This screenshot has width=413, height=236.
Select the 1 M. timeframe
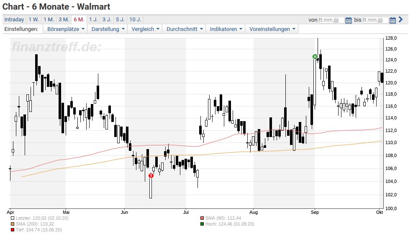tap(49, 20)
